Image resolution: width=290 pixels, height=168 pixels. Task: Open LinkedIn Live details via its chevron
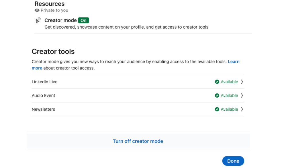[242, 82]
